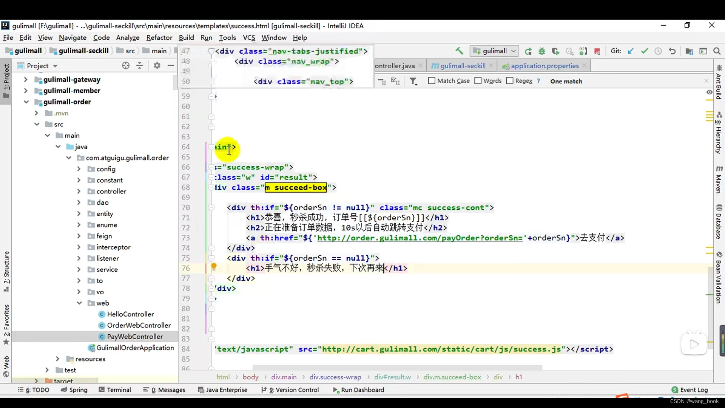The image size is (725, 408).
Task: Open the Hierarchy side panel
Action: point(719,133)
